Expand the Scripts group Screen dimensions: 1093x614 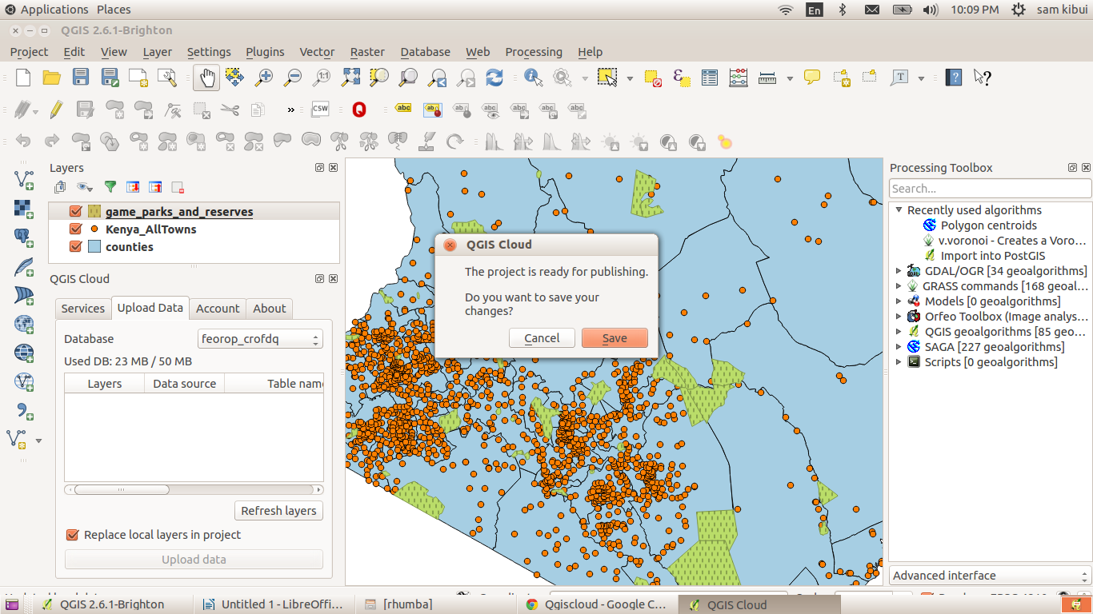[899, 362]
